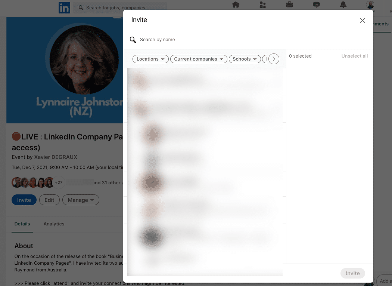Click the event banner profile photo

click(84, 59)
